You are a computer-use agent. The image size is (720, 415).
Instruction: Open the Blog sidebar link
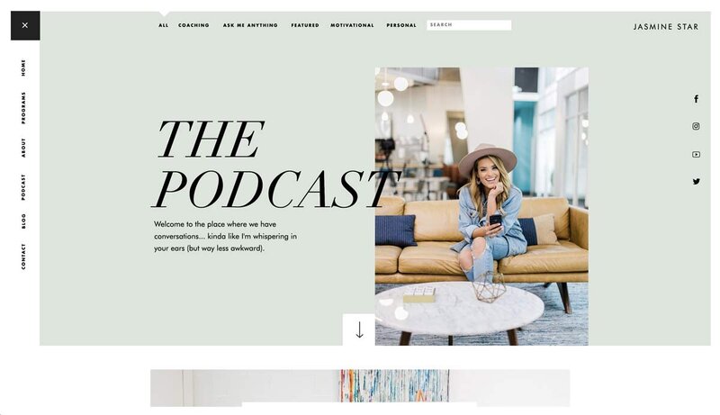[23, 221]
